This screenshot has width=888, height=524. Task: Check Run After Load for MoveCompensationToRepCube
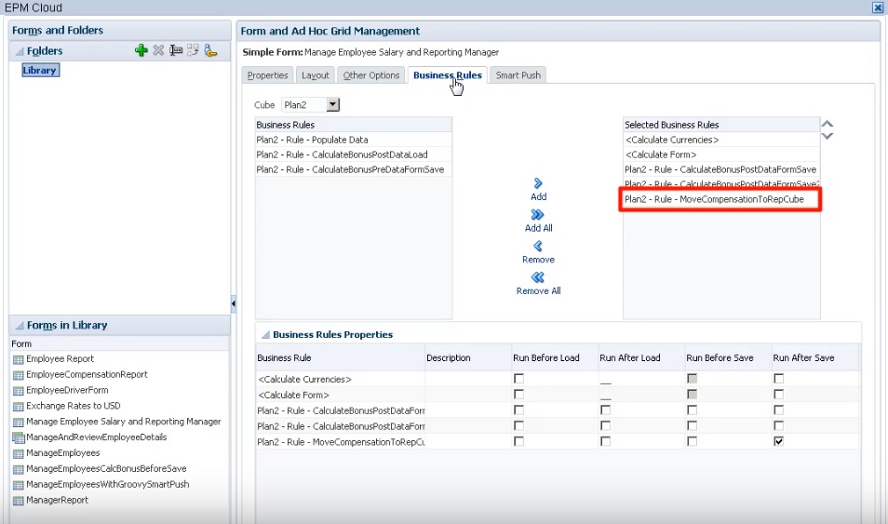605,441
